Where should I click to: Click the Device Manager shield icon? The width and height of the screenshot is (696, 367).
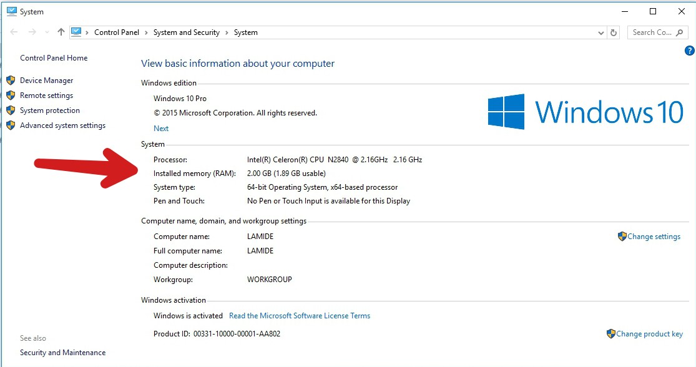pos(11,81)
